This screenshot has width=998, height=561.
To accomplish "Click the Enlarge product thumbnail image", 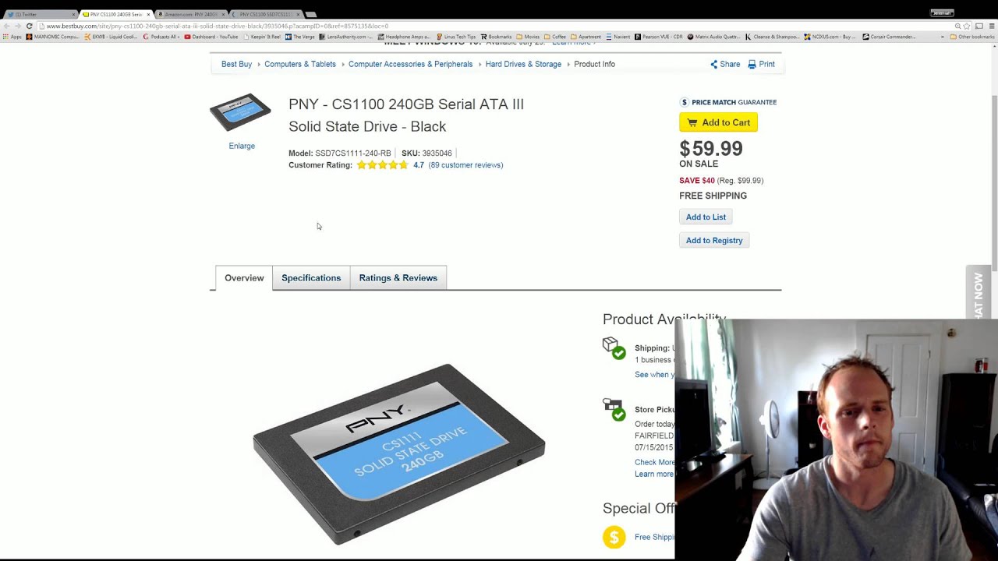I will [240, 112].
